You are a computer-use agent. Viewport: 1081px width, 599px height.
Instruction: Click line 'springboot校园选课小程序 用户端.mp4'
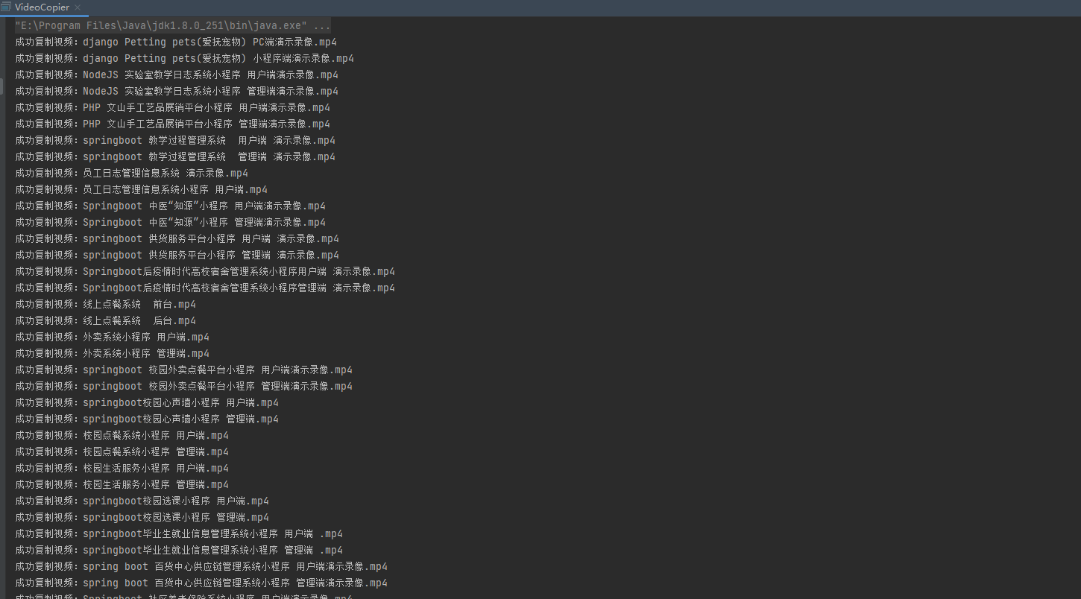click(142, 501)
